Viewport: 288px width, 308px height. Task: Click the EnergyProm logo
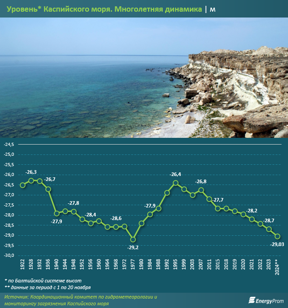(266, 300)
